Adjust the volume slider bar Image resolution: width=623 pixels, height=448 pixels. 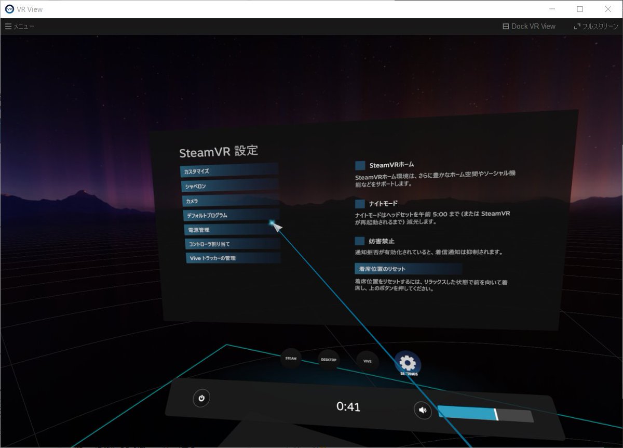(x=485, y=414)
